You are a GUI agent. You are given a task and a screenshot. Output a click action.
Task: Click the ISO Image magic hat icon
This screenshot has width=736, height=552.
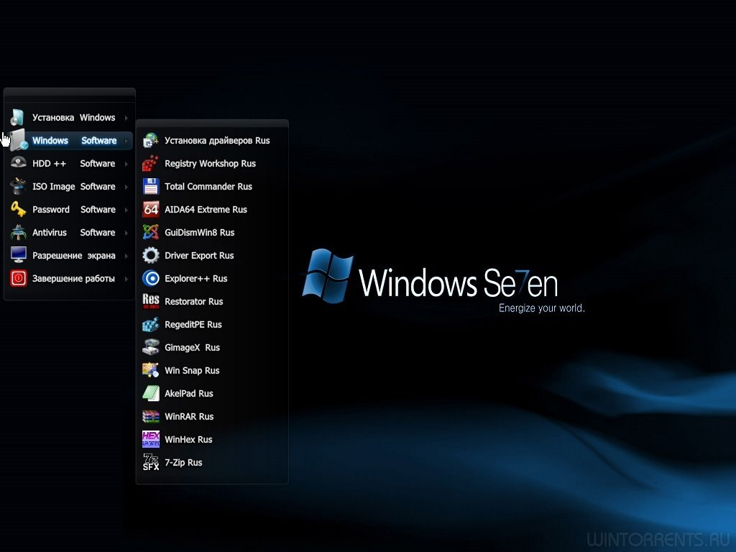pos(18,186)
